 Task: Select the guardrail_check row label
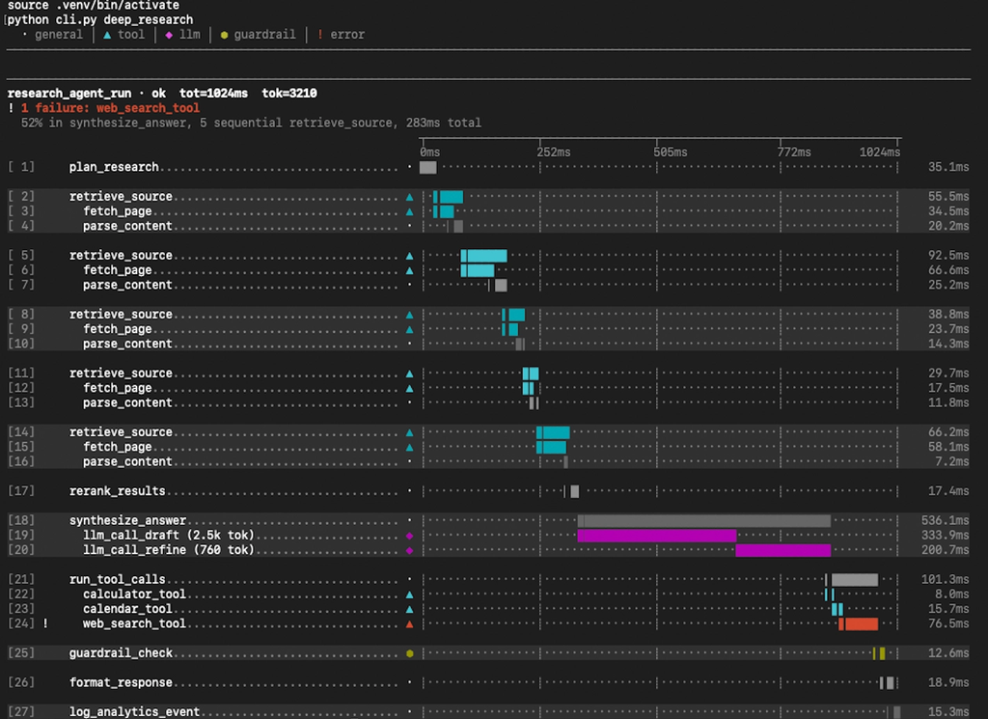[121, 653]
